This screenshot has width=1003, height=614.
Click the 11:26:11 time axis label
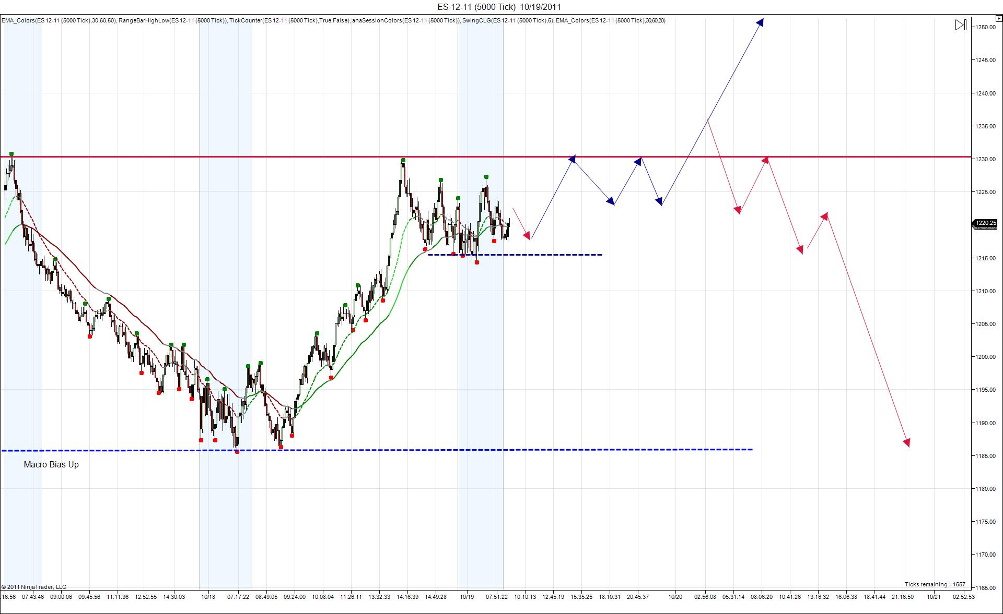pyautogui.click(x=351, y=597)
